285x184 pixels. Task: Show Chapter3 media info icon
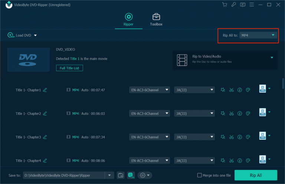pos(240,137)
